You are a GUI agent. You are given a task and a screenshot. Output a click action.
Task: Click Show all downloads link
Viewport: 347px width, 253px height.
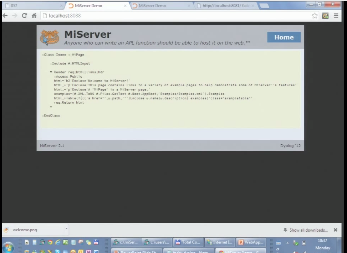308,230
